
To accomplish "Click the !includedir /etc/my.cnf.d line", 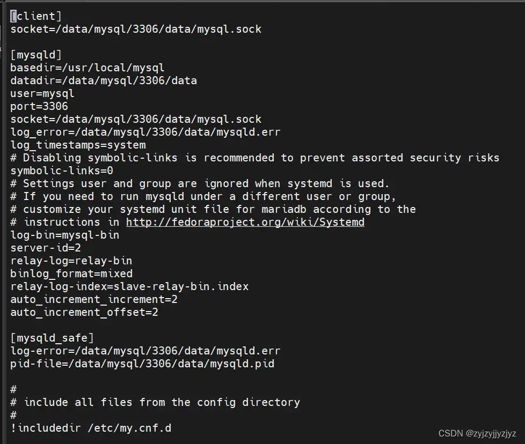I will 90,428.
